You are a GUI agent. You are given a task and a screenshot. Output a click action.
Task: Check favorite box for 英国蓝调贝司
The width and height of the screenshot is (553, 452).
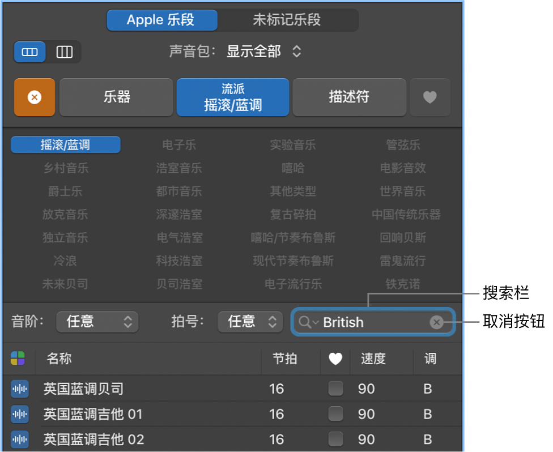pyautogui.click(x=336, y=389)
